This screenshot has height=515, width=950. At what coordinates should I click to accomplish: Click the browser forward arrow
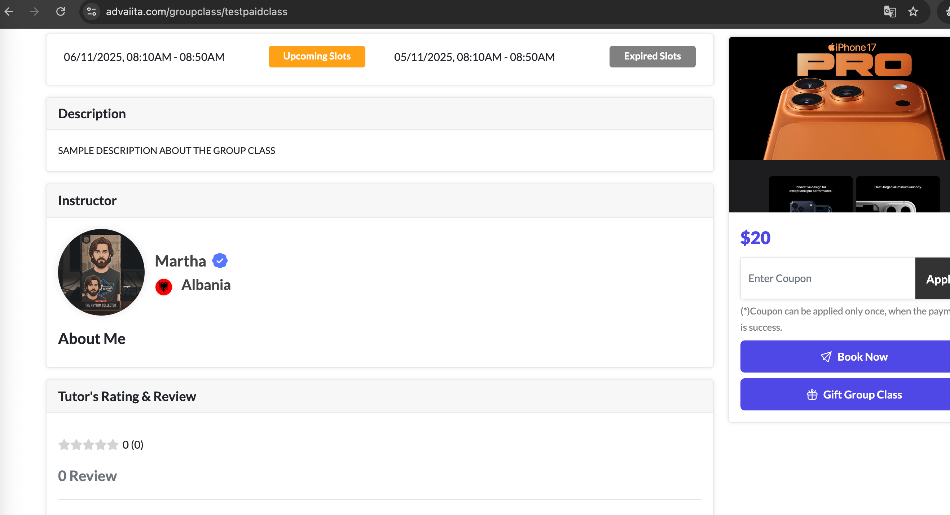coord(34,12)
